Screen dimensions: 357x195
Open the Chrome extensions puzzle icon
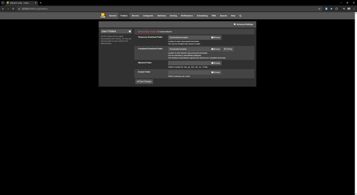336,9
